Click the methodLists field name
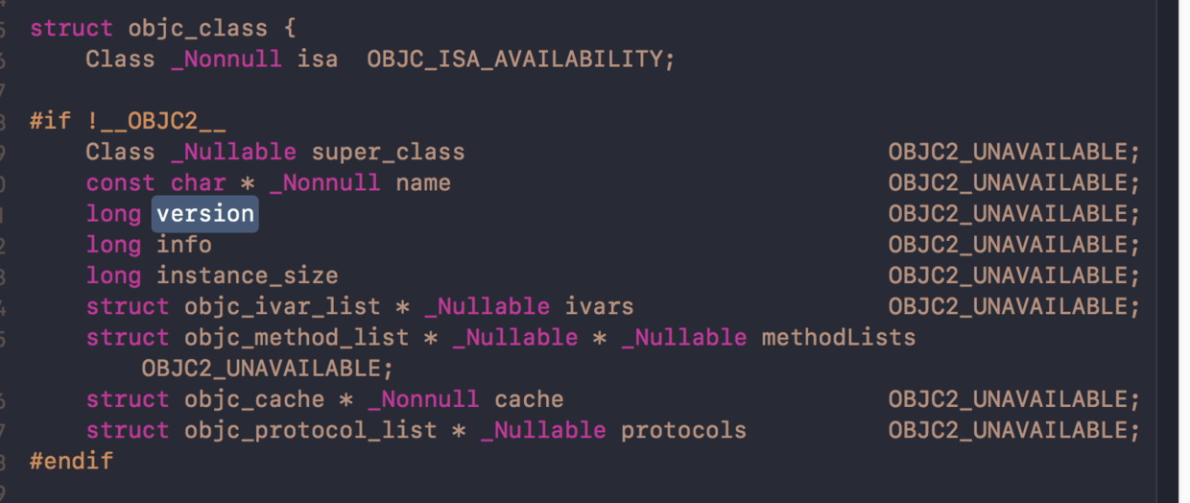 [x=838, y=338]
